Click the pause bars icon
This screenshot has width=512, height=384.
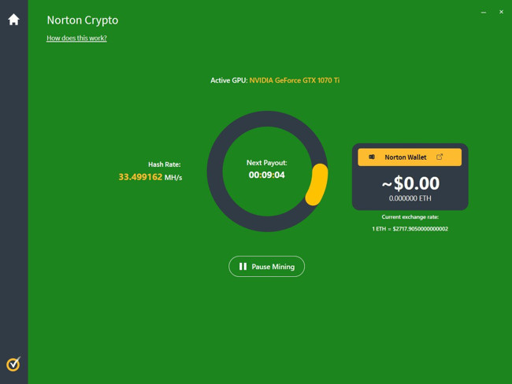pos(243,267)
